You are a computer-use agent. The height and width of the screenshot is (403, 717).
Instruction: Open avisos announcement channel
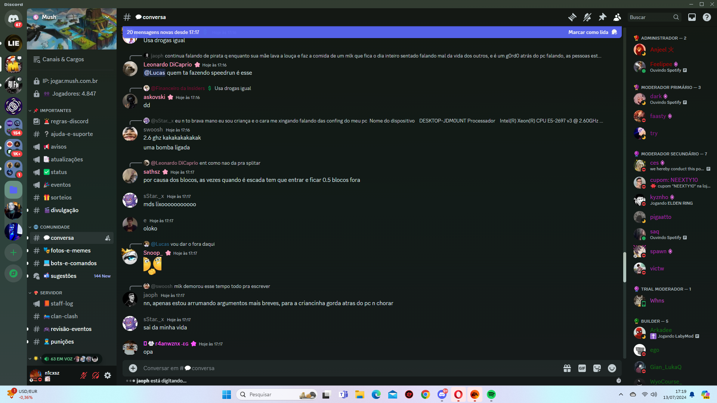click(x=71, y=147)
